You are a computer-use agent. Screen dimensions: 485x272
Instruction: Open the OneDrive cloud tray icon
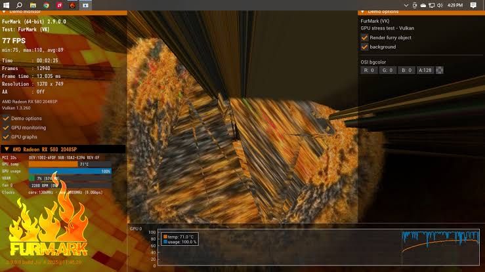pyautogui.click(x=423, y=5)
